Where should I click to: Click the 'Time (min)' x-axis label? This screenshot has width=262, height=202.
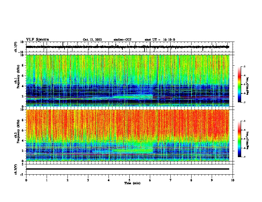pos(132,183)
